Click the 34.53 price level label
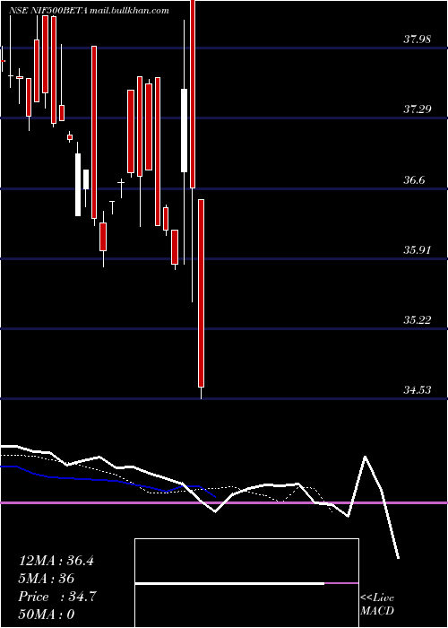This screenshot has width=448, height=628. coord(417,389)
